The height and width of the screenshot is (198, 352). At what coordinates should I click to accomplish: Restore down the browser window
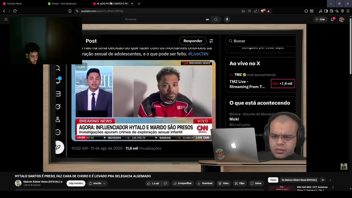pyautogui.click(x=339, y=4)
